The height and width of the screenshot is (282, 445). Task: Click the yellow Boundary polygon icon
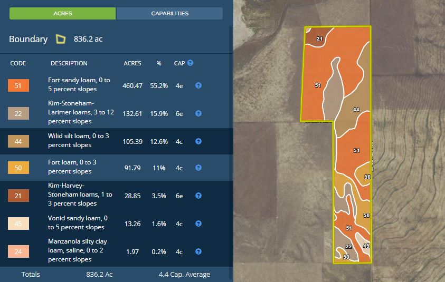[x=61, y=39]
